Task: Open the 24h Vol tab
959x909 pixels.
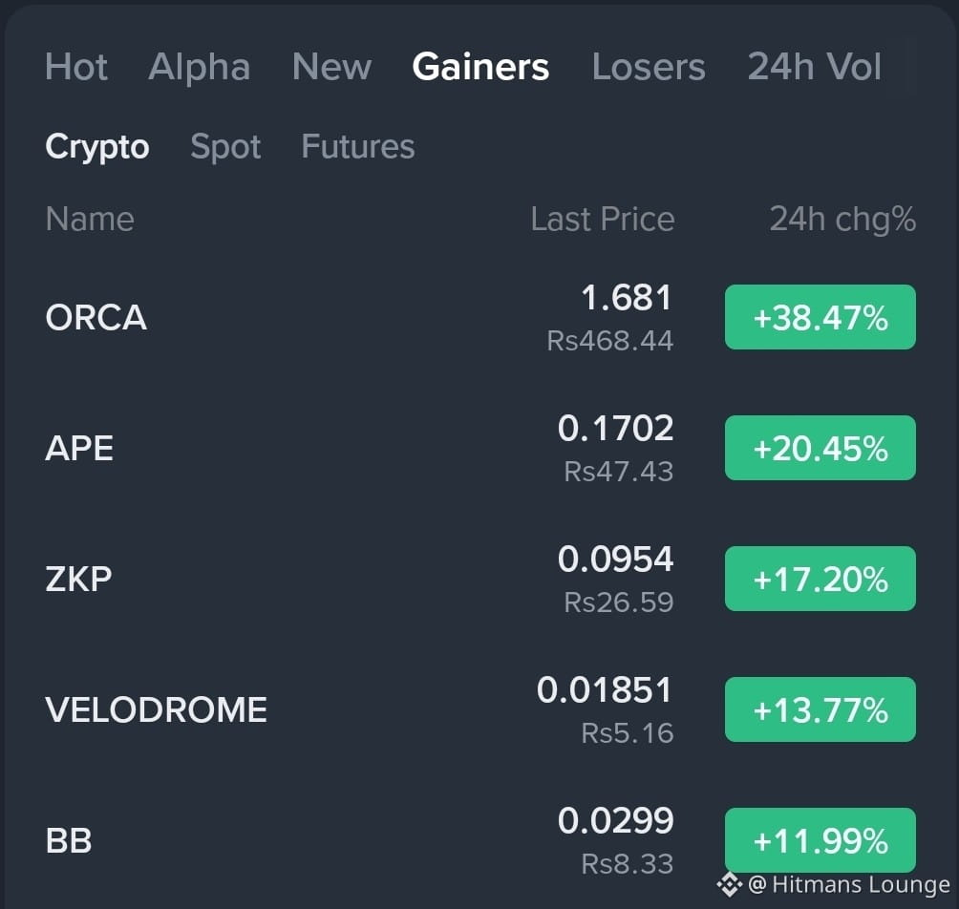Action: pyautogui.click(x=814, y=67)
